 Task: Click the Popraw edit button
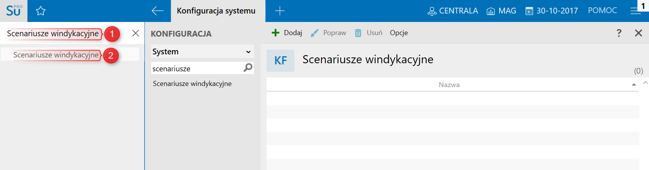(328, 33)
